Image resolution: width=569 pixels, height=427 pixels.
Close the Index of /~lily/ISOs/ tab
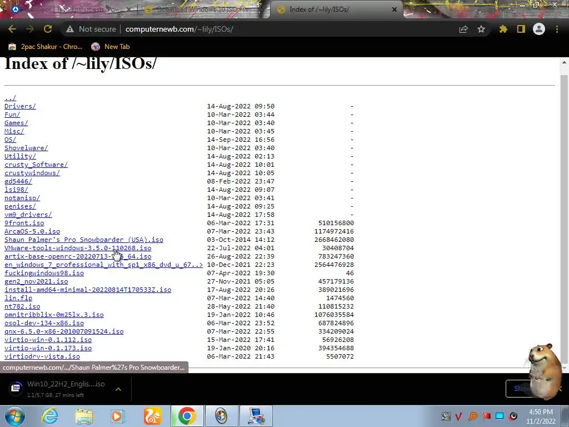(395, 9)
